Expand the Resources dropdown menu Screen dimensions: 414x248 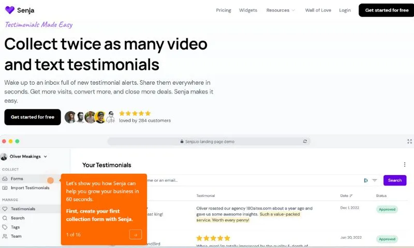(x=280, y=10)
